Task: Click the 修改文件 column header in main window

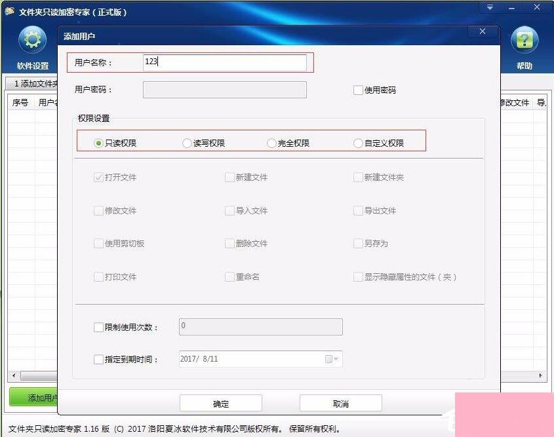Action: (515, 103)
